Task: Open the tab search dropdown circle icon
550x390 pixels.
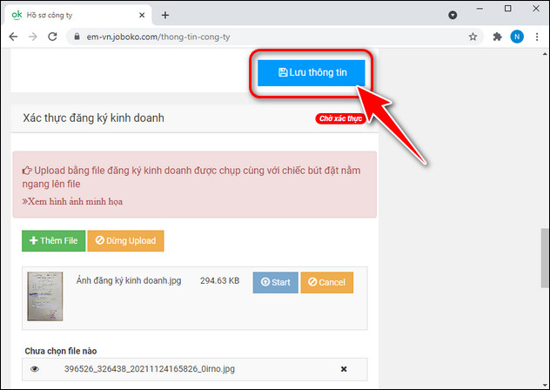Action: point(453,15)
